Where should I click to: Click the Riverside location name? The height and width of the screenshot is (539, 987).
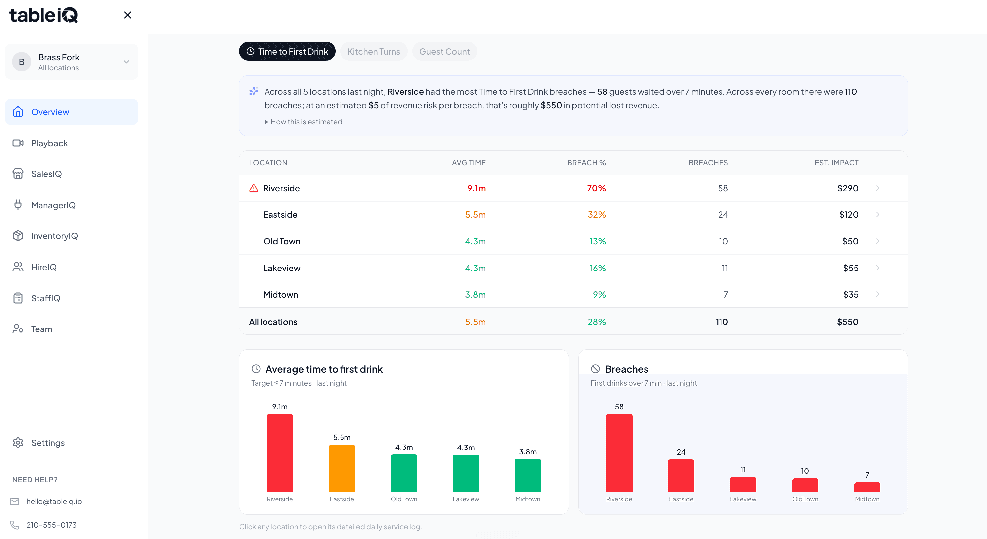click(x=282, y=188)
